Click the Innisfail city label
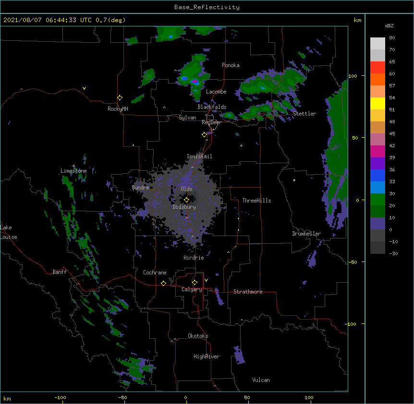 point(199,156)
